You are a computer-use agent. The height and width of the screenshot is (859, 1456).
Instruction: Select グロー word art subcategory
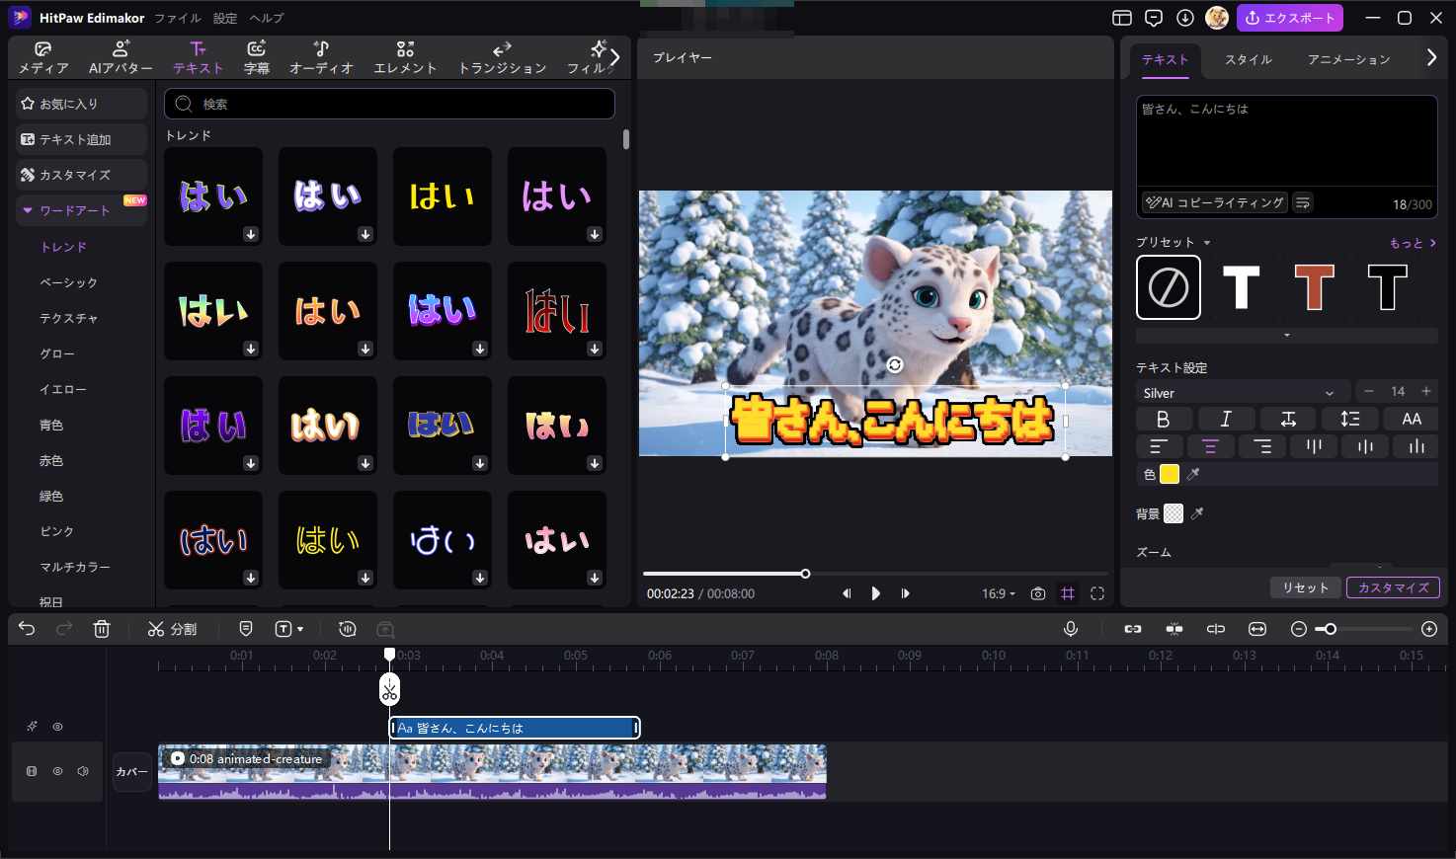pyautogui.click(x=57, y=353)
